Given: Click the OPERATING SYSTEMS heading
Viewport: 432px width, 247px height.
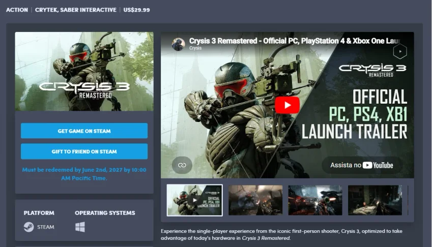Looking at the screenshot, I should pyautogui.click(x=105, y=213).
